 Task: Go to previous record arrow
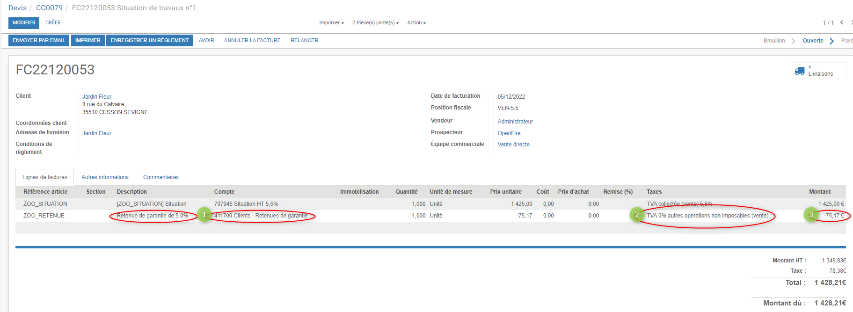pyautogui.click(x=842, y=22)
